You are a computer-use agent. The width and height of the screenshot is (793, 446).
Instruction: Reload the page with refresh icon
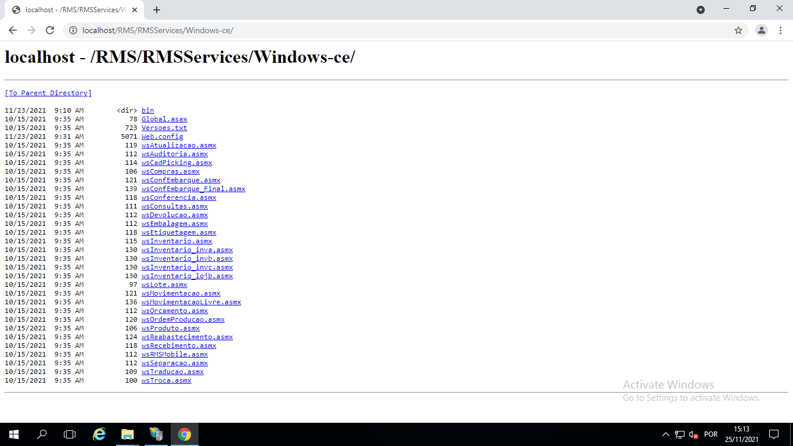click(50, 30)
